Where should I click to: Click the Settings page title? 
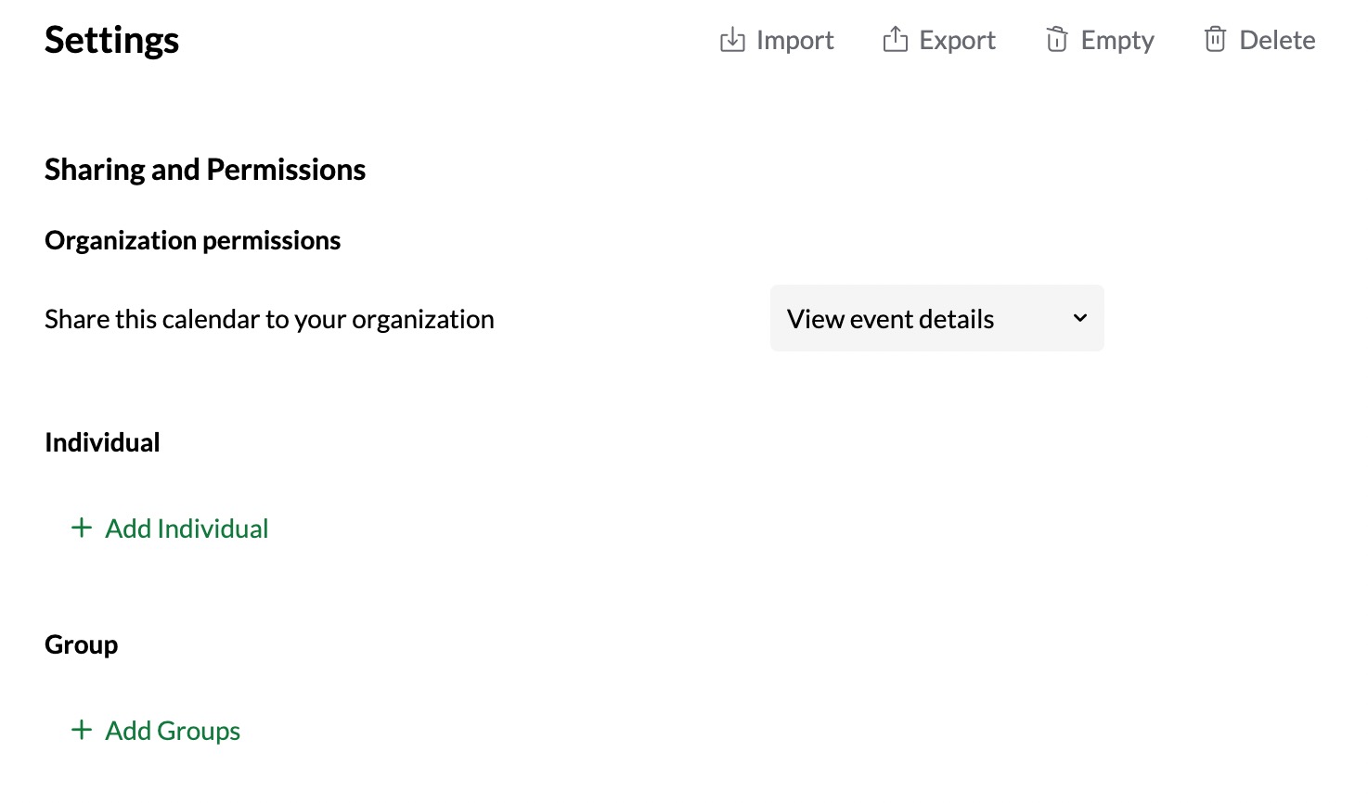pos(111,40)
